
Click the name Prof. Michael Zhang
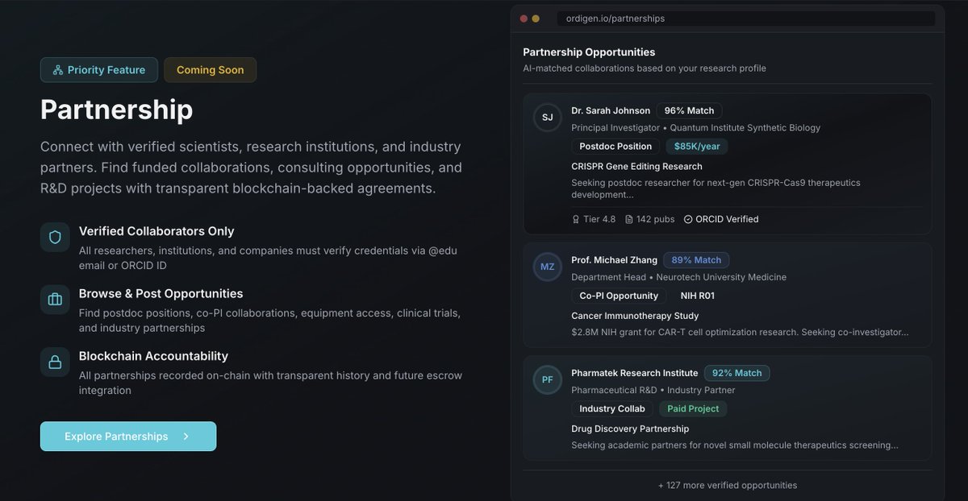pyautogui.click(x=614, y=260)
